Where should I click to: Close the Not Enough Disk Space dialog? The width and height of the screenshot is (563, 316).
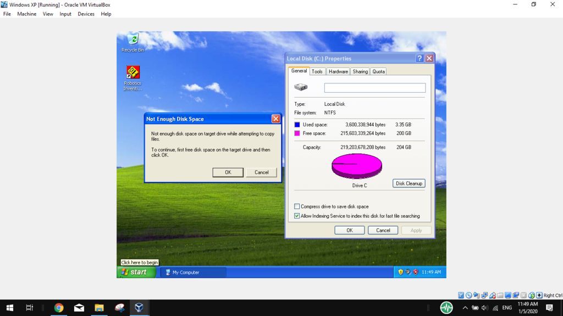276,119
